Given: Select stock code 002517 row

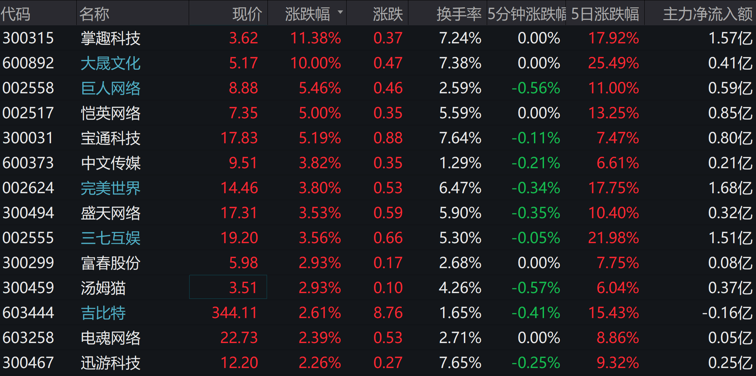Looking at the screenshot, I should pos(28,113).
